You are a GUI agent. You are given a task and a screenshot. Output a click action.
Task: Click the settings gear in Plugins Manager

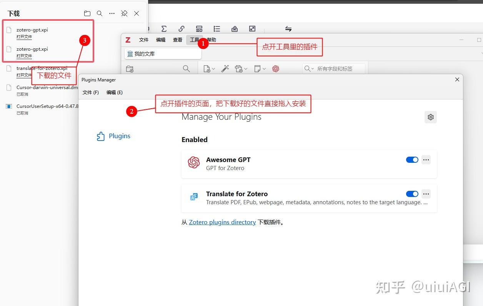pyautogui.click(x=430, y=117)
